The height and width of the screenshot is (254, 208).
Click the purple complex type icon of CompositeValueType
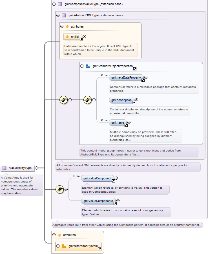[60, 4]
